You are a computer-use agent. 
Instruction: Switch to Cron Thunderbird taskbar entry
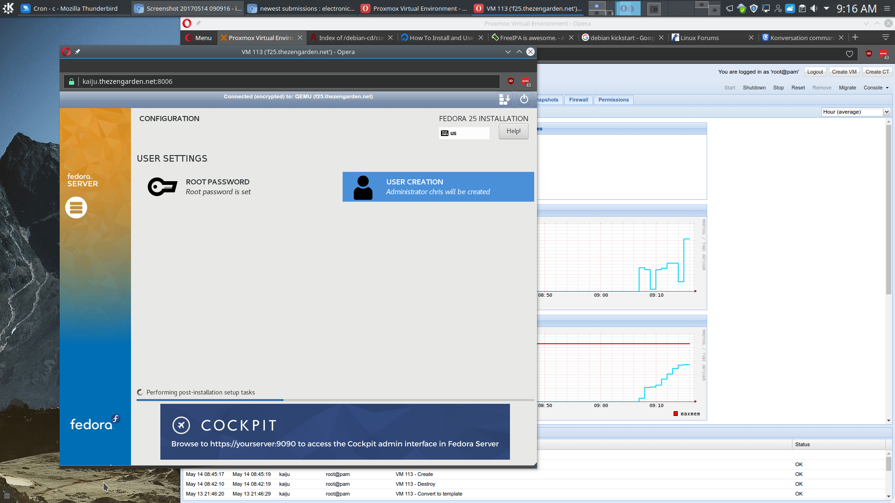coord(75,8)
